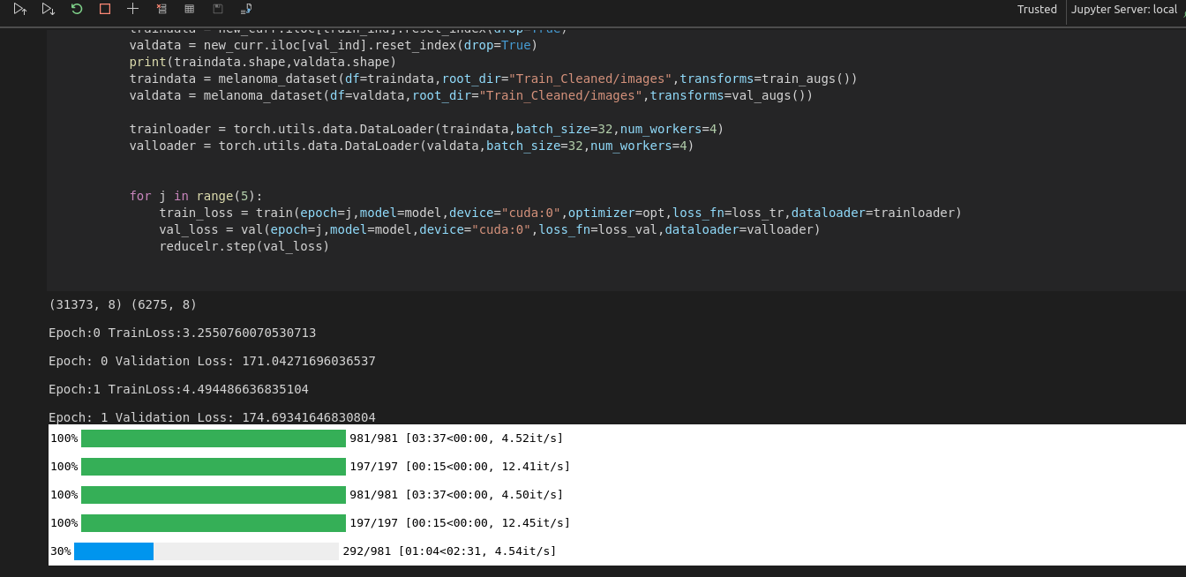
Task: Click the first completed 981/981 progress bar
Action: pos(213,438)
